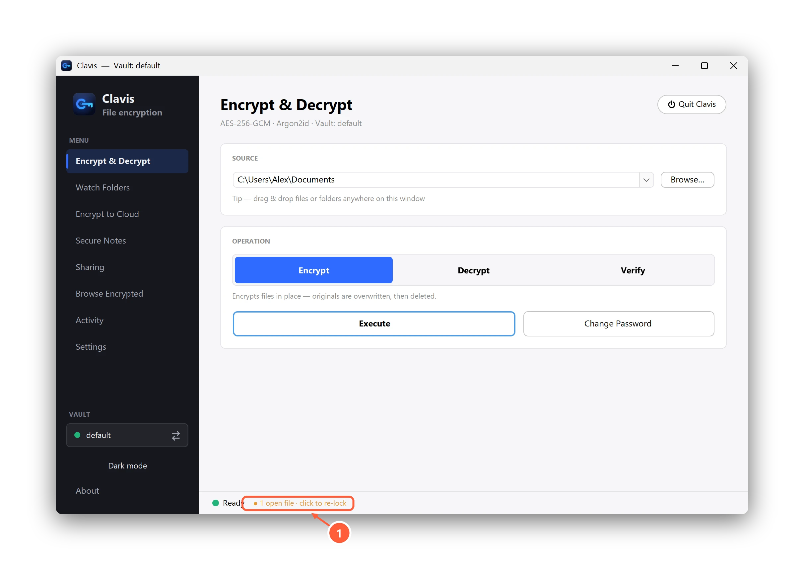This screenshot has width=804, height=570.
Task: Click Change Password button
Action: pyautogui.click(x=619, y=323)
